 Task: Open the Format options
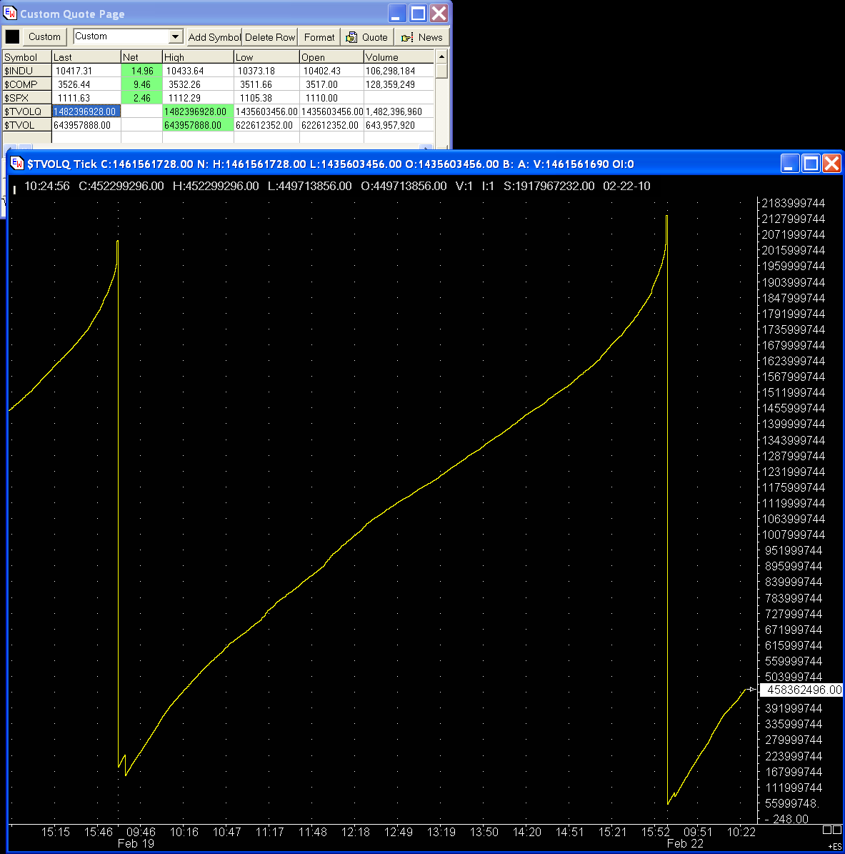click(319, 37)
